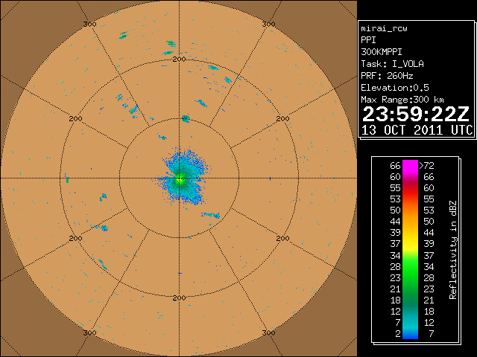Click the "mirai_rcw" radar name text
Viewport: 477px width, 357px height.
384,28
